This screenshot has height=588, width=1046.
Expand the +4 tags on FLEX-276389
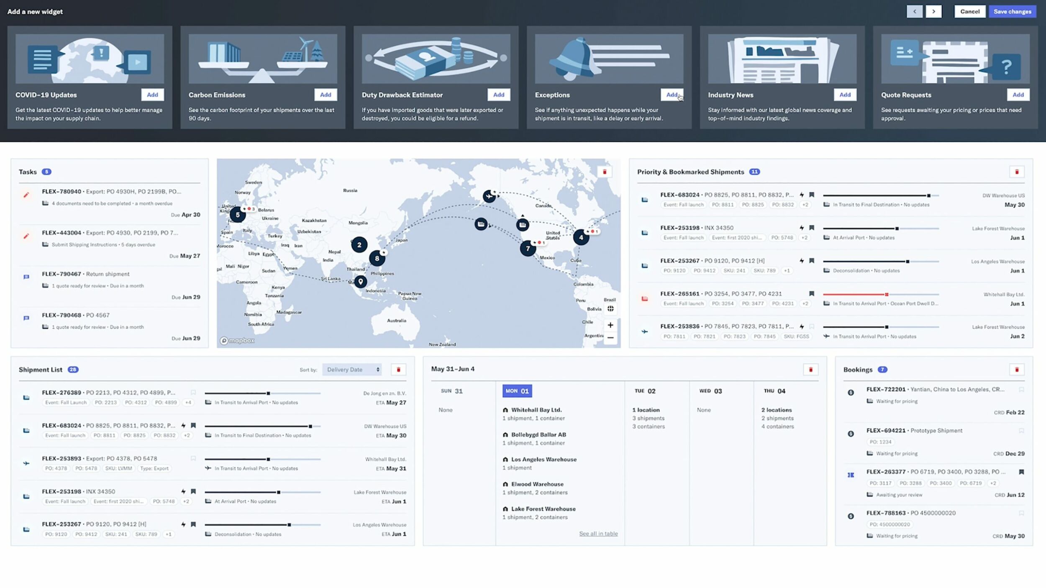tap(188, 403)
